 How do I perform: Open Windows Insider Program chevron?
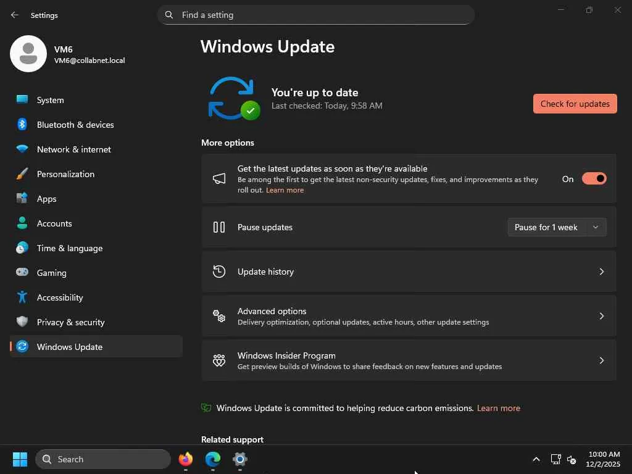point(601,360)
